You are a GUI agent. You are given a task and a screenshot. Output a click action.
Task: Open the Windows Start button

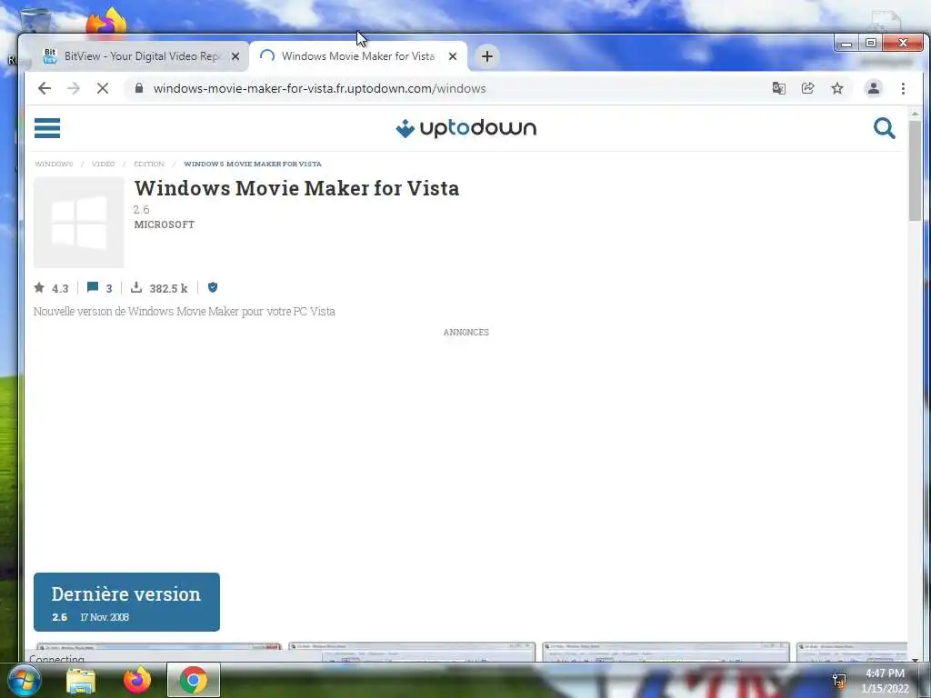[23, 680]
